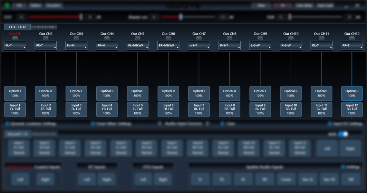Open the R-S-W dropdown on Out CH10
Screen dimensions: 367x193
pos(291,45)
